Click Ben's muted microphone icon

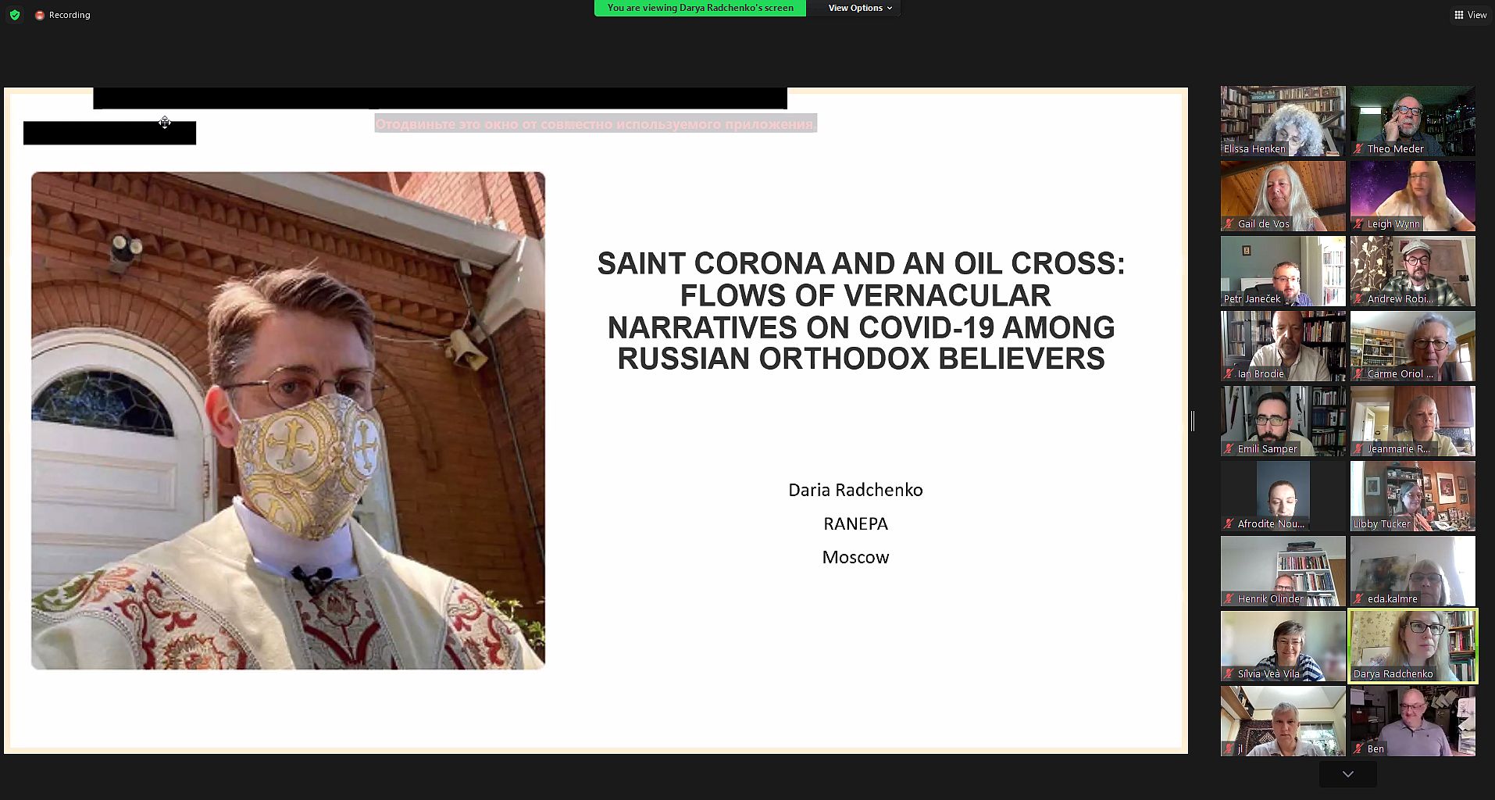tap(1359, 749)
